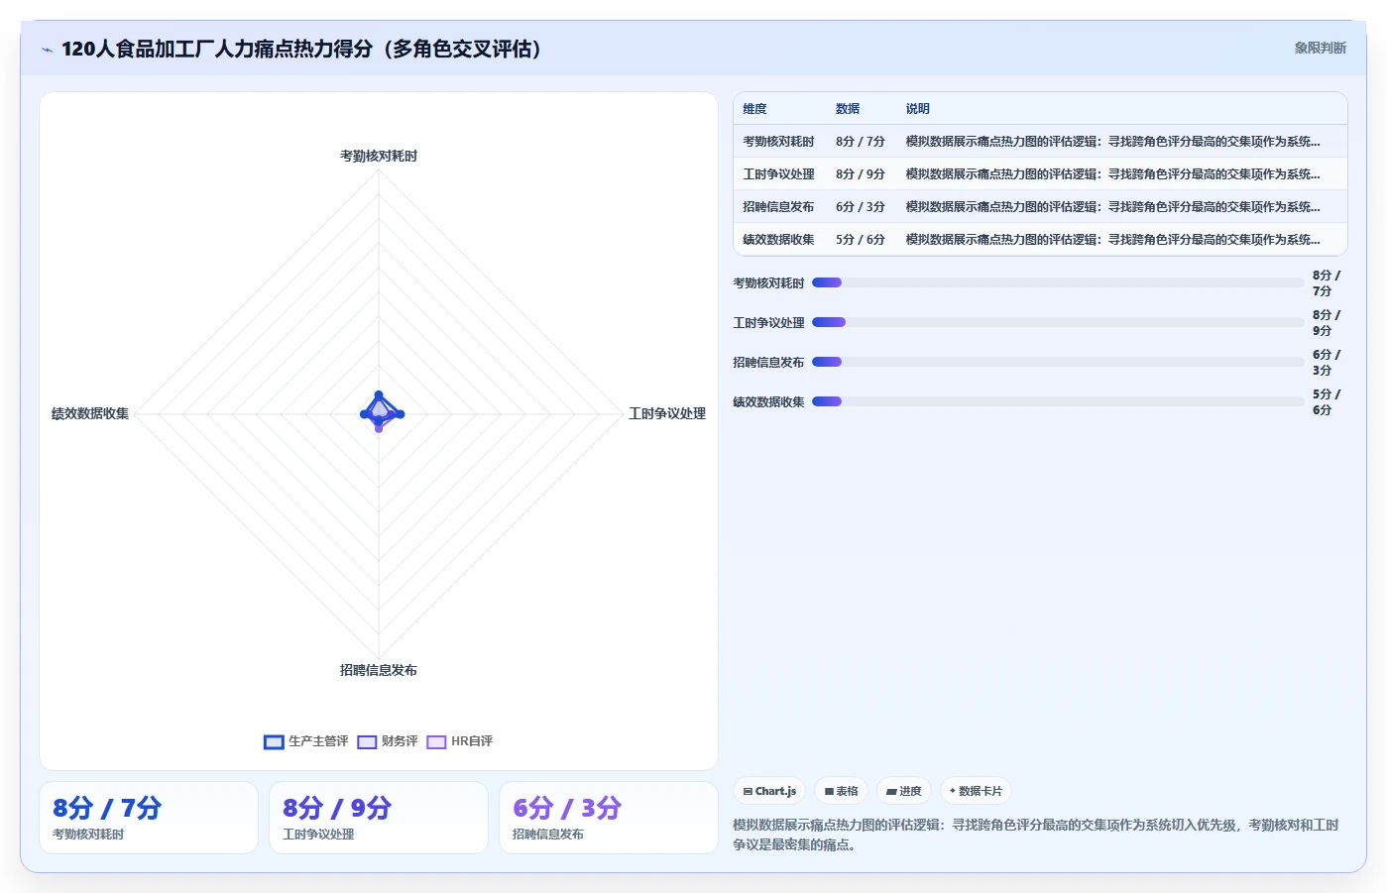Image resolution: width=1387 pixels, height=893 pixels.
Task: Click the 绩效数据收集 radar axis label
Action: (x=90, y=414)
